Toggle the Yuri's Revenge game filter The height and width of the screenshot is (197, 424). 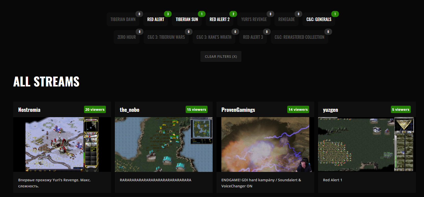254,19
